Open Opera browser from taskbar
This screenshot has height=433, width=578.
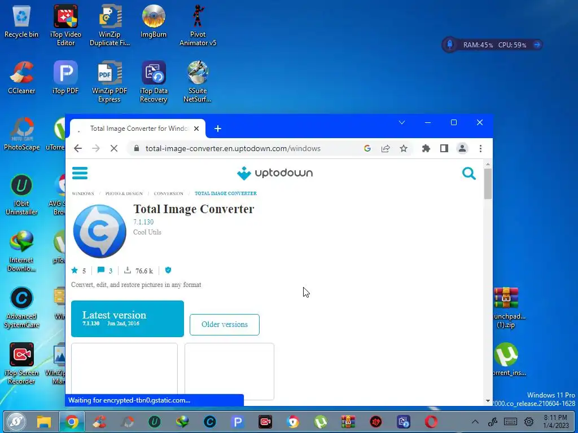click(x=431, y=422)
